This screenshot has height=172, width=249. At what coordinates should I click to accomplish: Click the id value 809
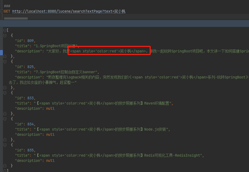31,41
